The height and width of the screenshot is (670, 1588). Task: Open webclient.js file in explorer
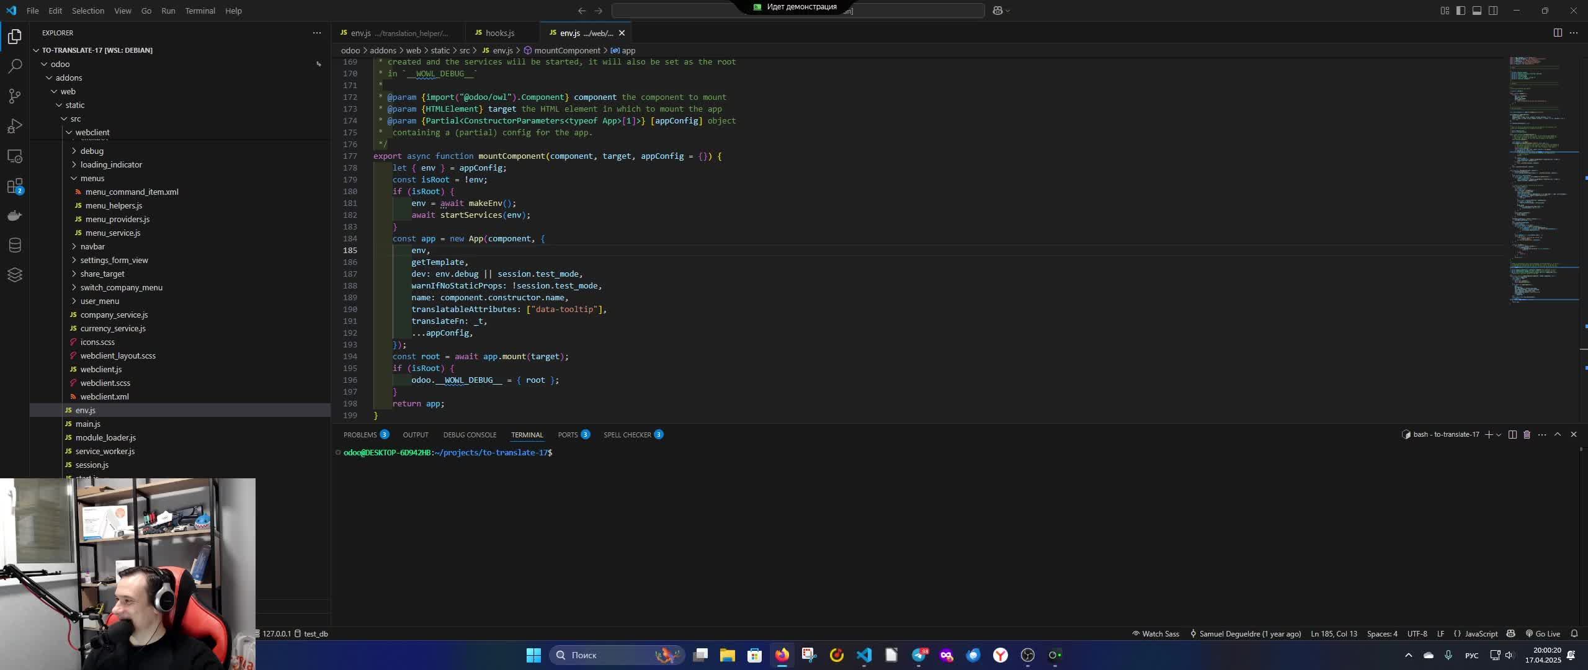100,369
